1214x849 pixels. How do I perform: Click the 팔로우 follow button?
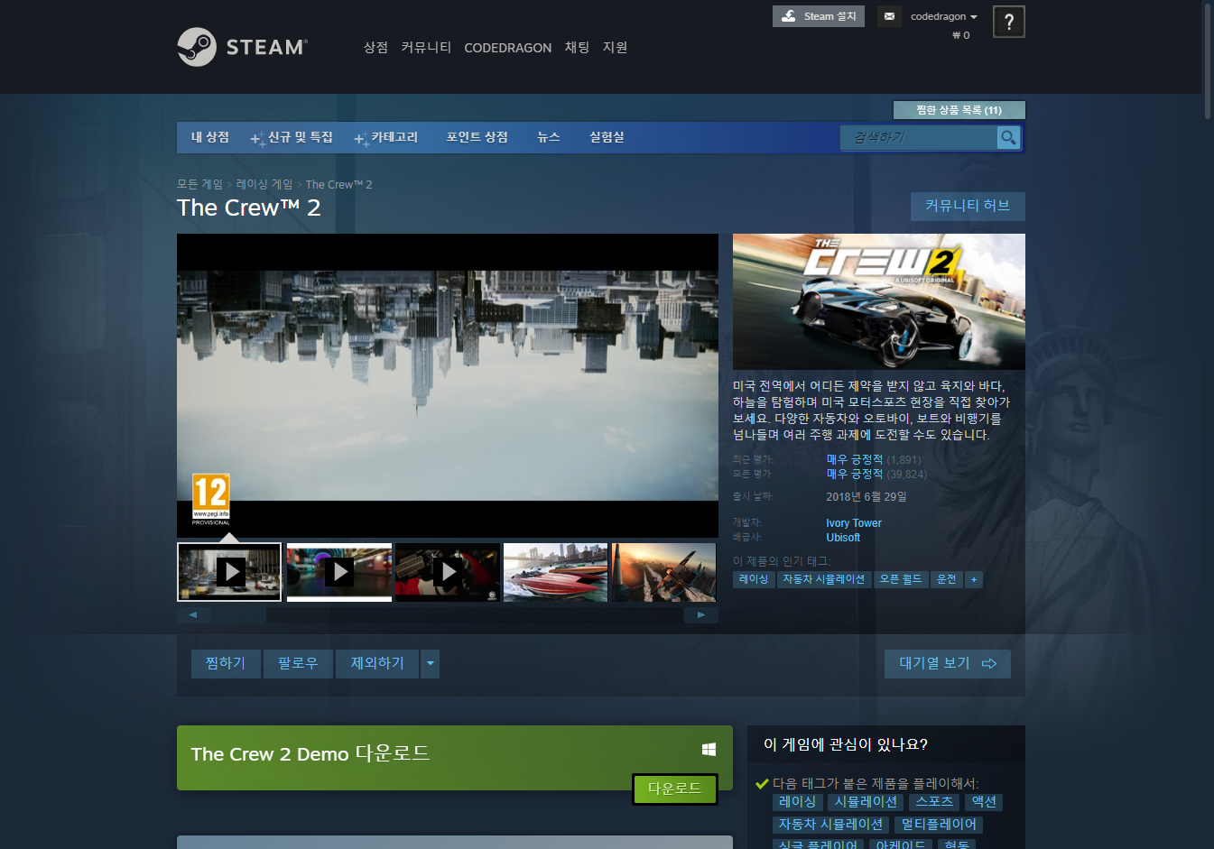298,663
